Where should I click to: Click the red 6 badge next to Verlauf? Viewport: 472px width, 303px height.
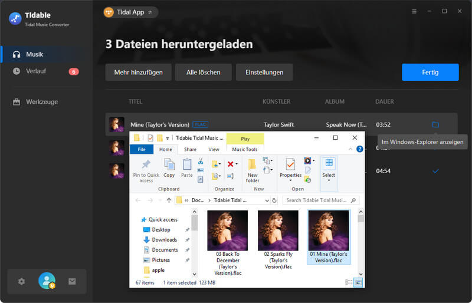[x=74, y=71]
